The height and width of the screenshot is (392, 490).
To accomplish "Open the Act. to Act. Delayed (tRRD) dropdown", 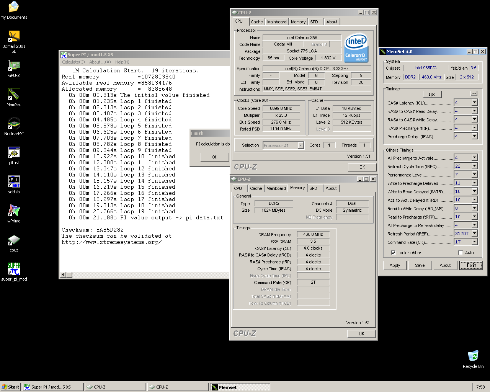I will point(475,200).
